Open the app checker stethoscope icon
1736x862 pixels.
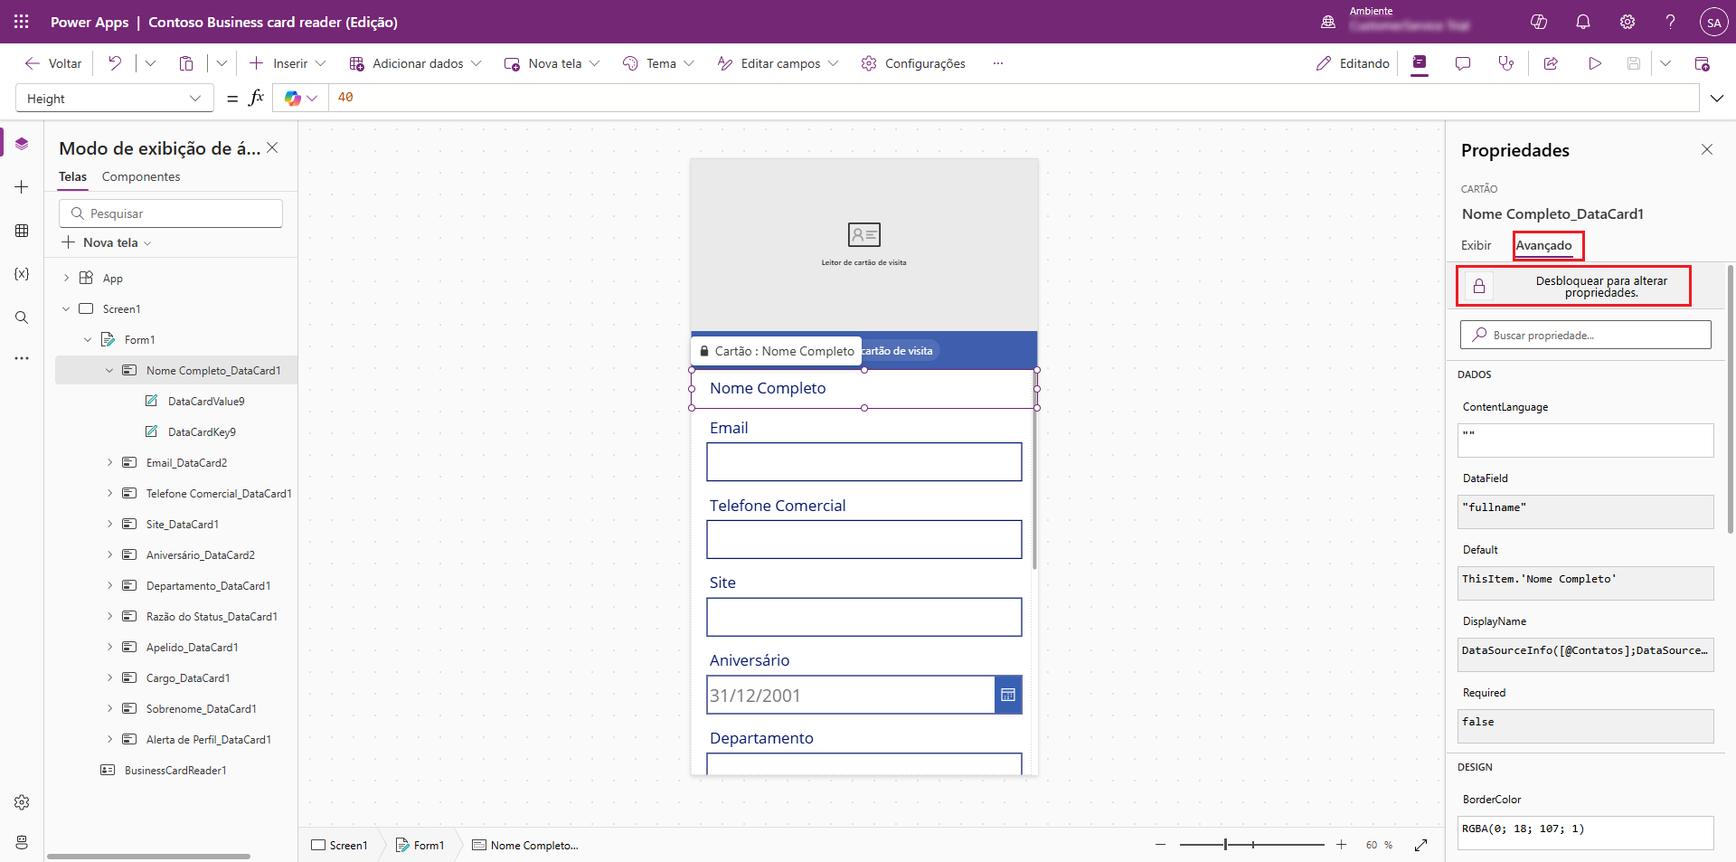(x=1506, y=63)
